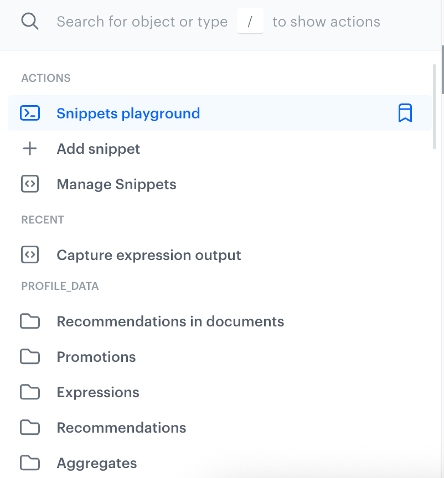Click inside the search input field
Viewport: 444px width, 478px height.
click(141, 21)
